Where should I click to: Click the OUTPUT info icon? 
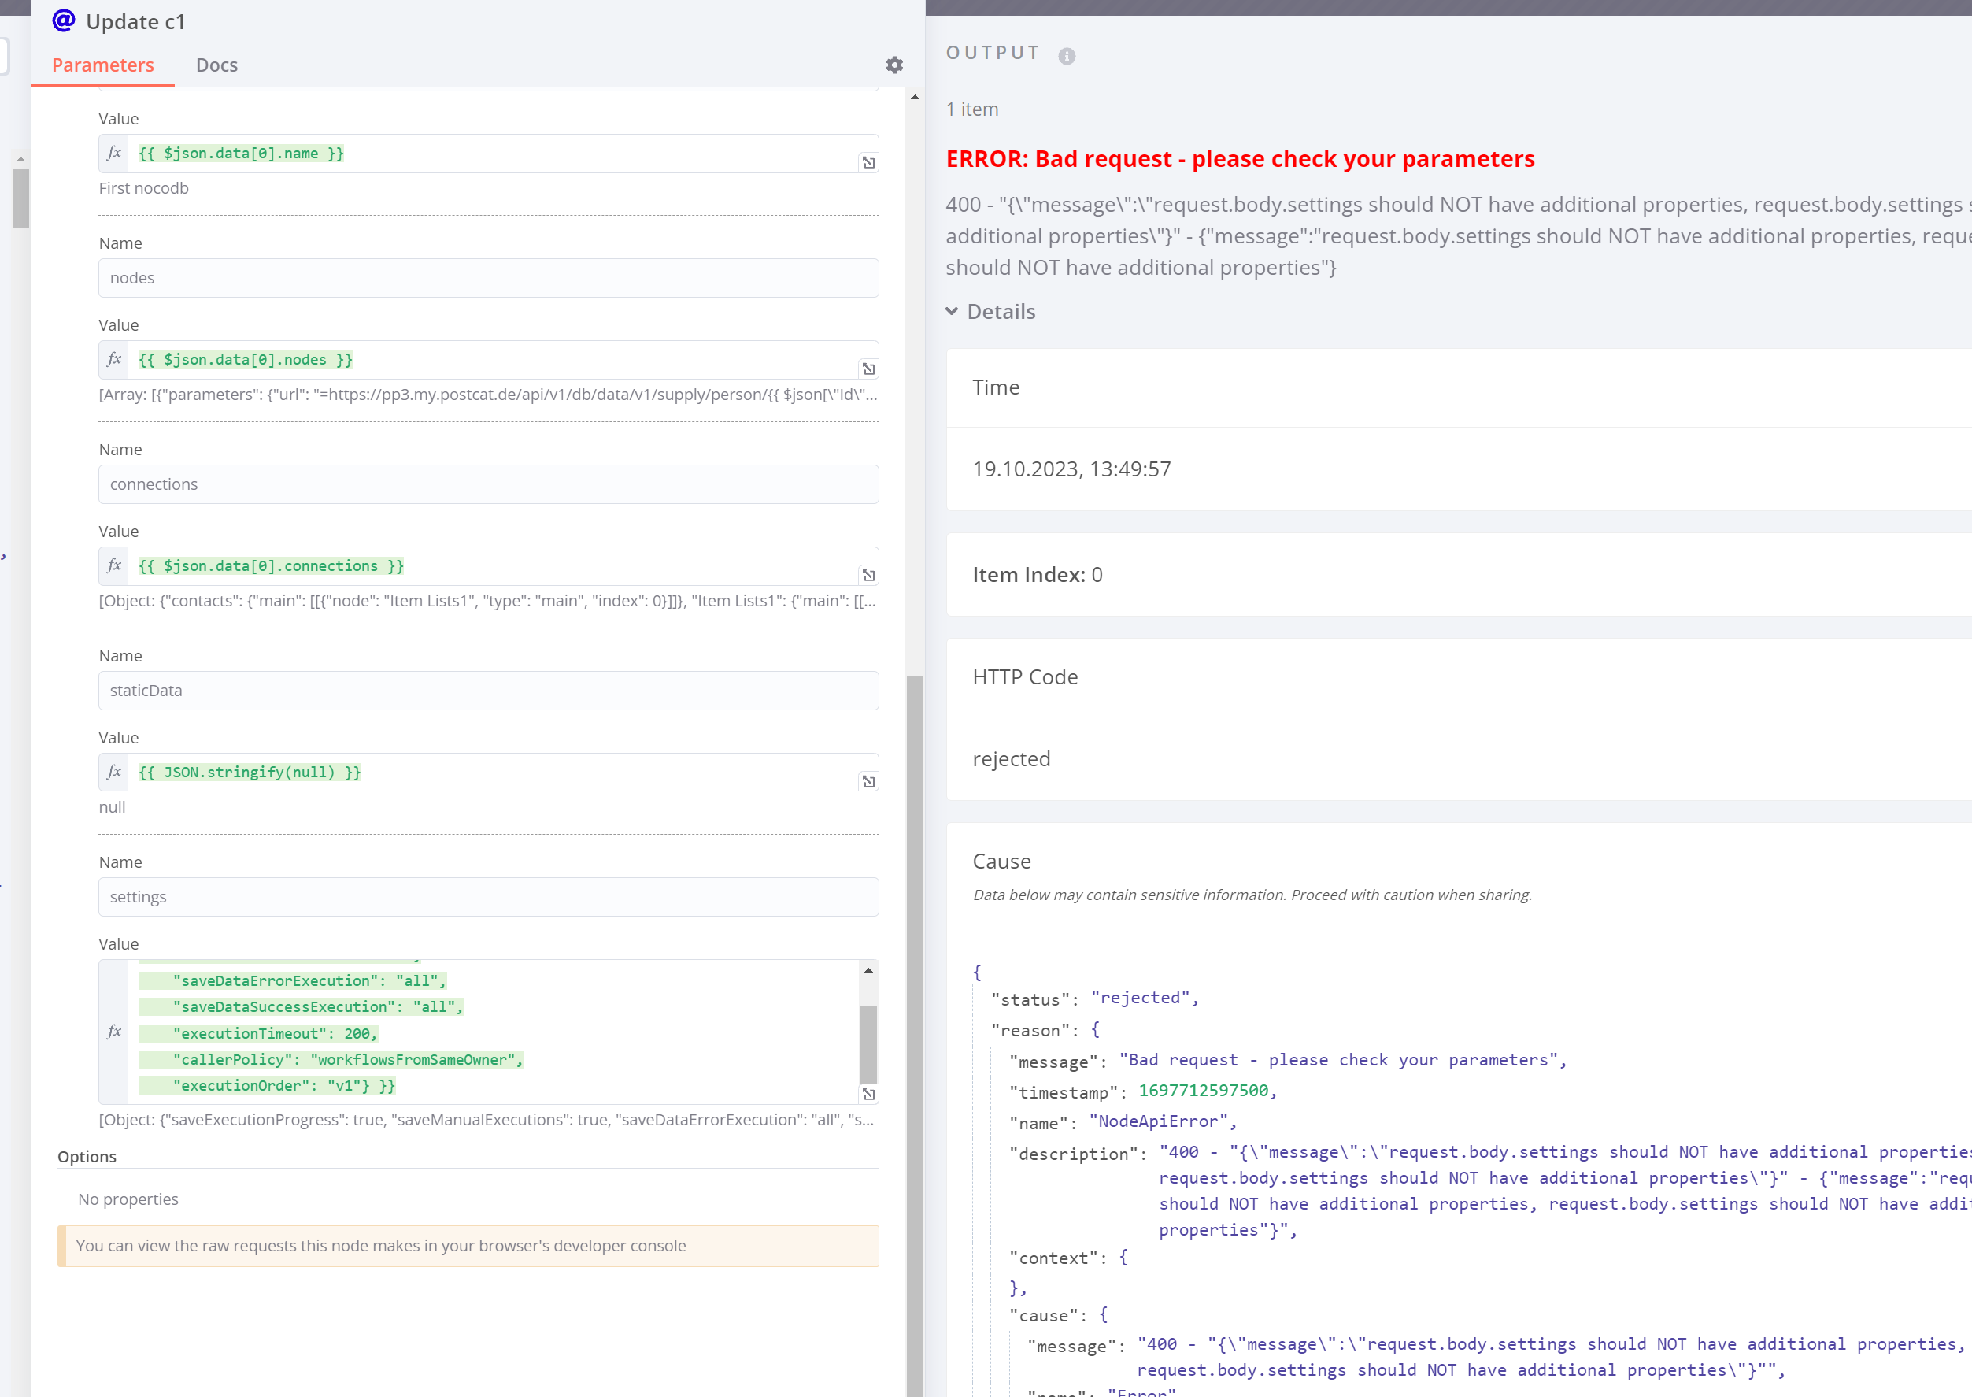click(1067, 56)
